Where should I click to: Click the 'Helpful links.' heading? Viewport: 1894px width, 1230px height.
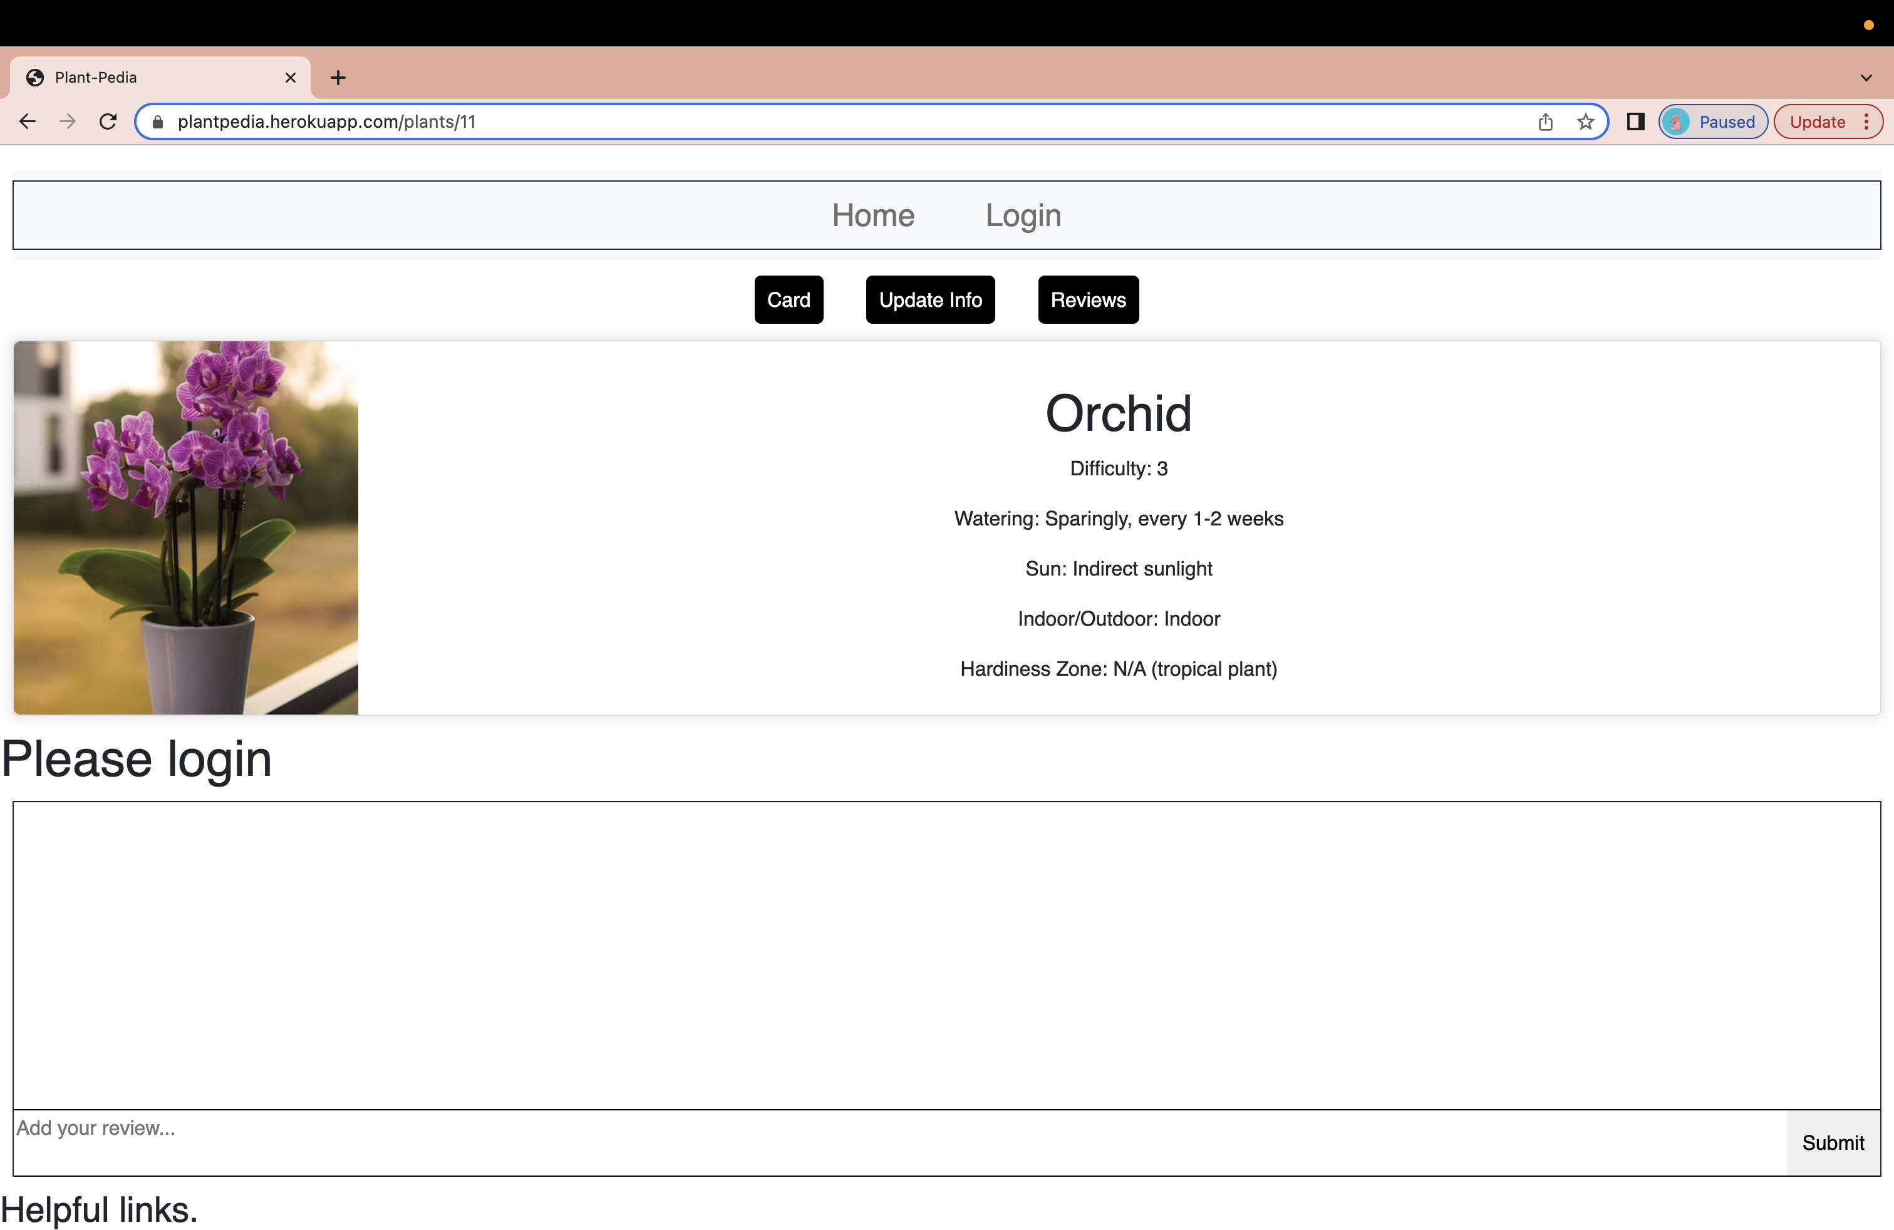coord(100,1210)
